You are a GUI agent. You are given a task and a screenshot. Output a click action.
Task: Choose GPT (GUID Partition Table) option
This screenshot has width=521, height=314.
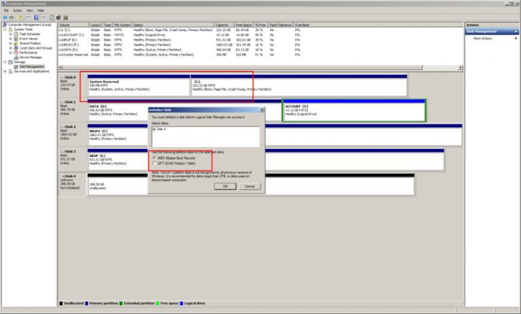click(x=154, y=163)
